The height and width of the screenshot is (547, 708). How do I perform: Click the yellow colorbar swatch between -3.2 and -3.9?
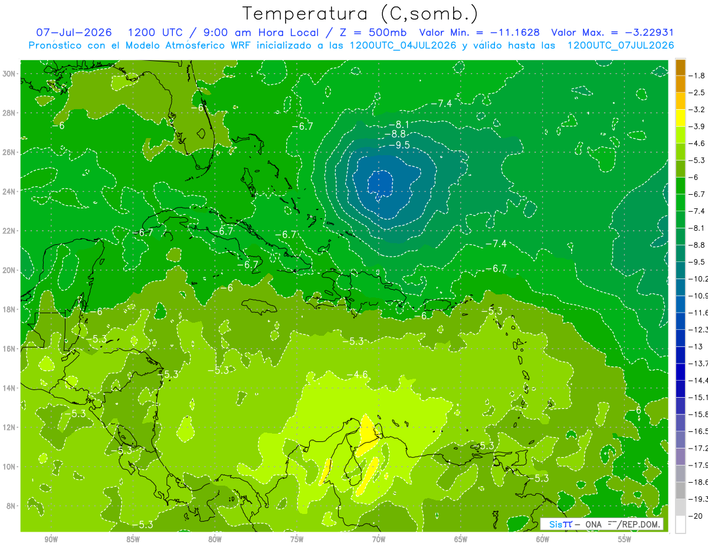(x=680, y=117)
